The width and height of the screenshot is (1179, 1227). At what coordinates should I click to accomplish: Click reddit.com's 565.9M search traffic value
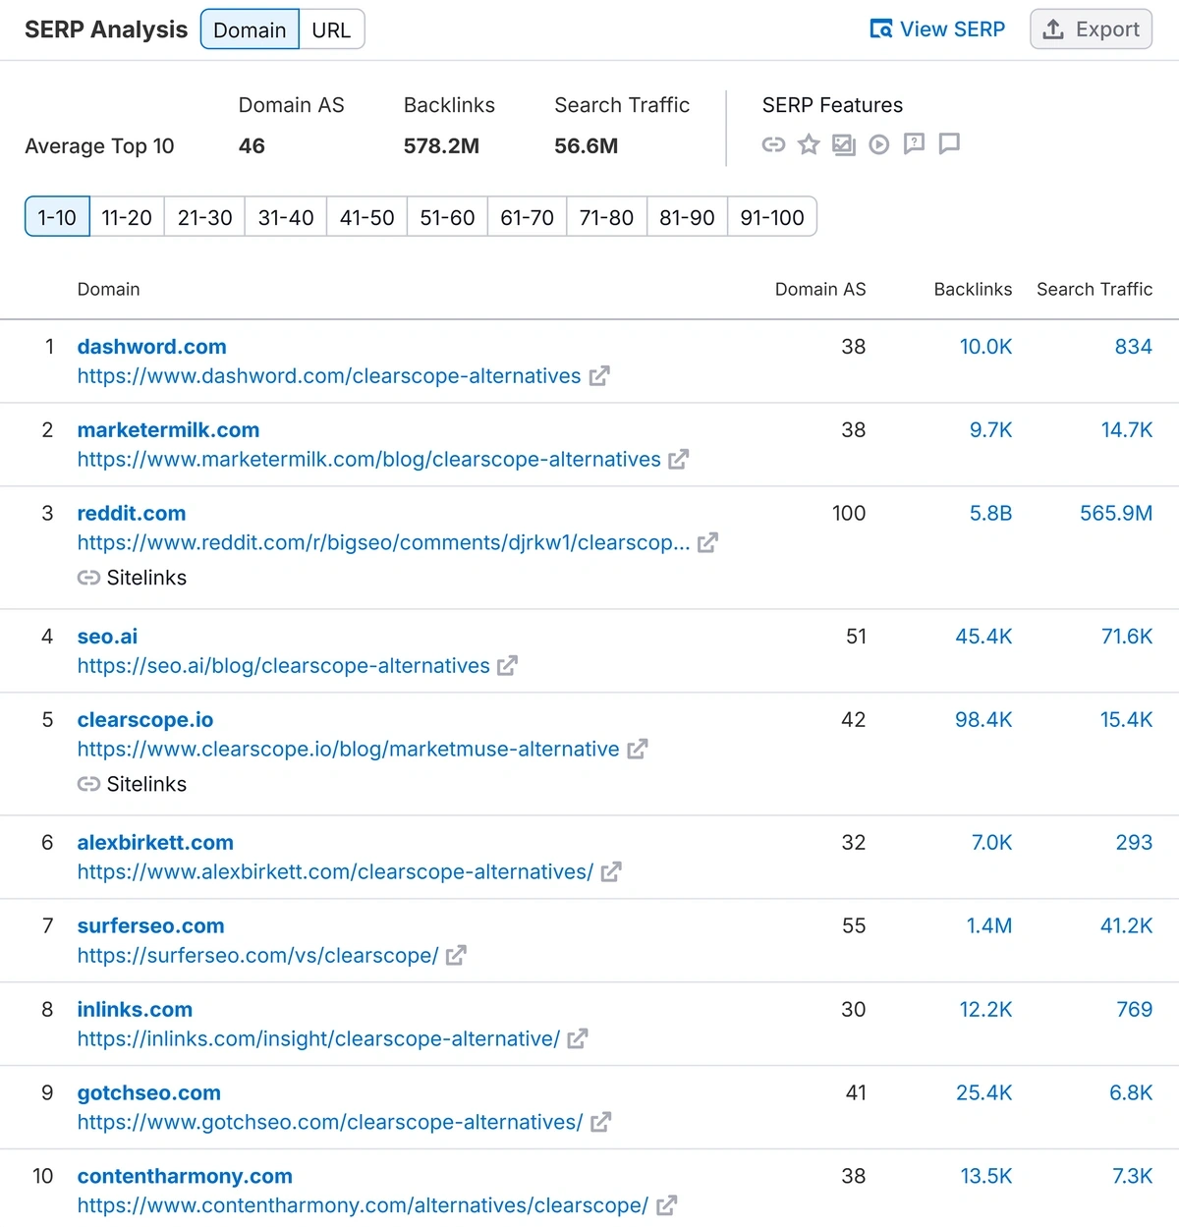(1116, 514)
